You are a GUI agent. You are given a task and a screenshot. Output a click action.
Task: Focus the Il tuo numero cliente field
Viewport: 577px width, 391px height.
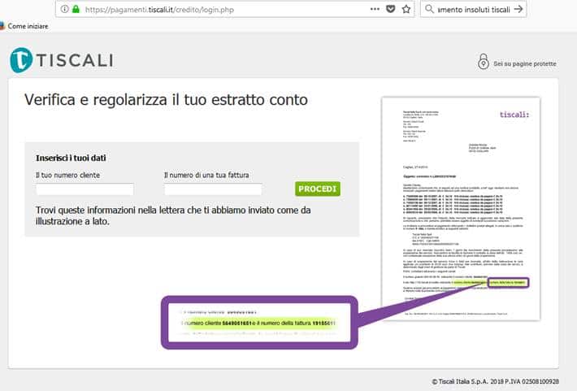[85, 189]
